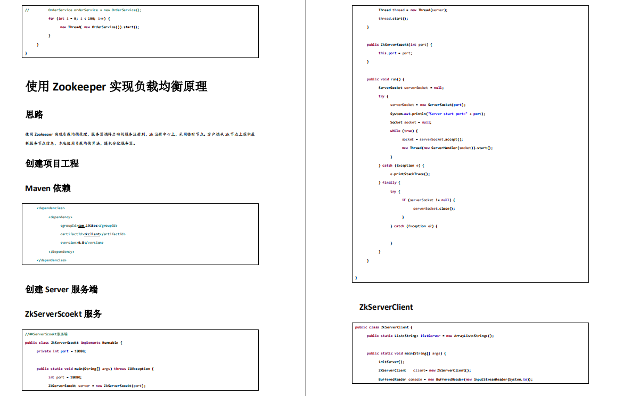Click 'serverSocket = new ServerSocket(port);'
This screenshot has height=396, width=623.
click(x=428, y=105)
